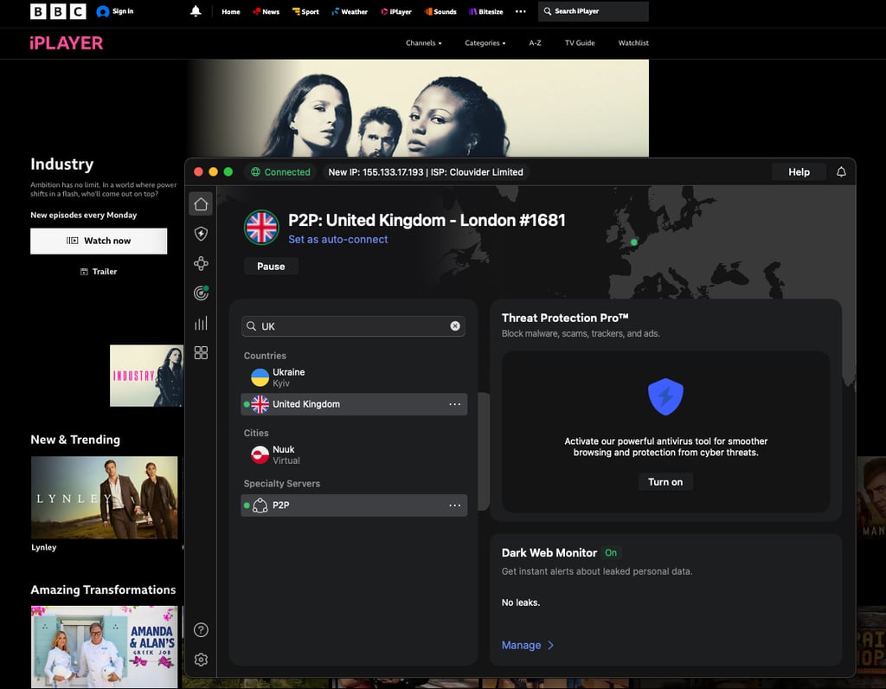This screenshot has height=689, width=886.
Task: Click the BBC notifications bell icon
Action: 196,11
